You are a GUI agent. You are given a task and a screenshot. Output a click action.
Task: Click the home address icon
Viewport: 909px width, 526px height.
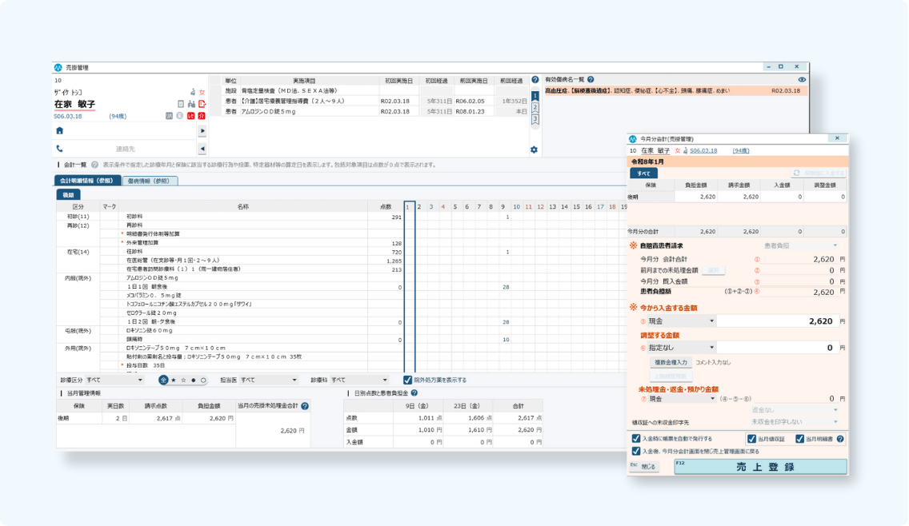click(x=59, y=130)
